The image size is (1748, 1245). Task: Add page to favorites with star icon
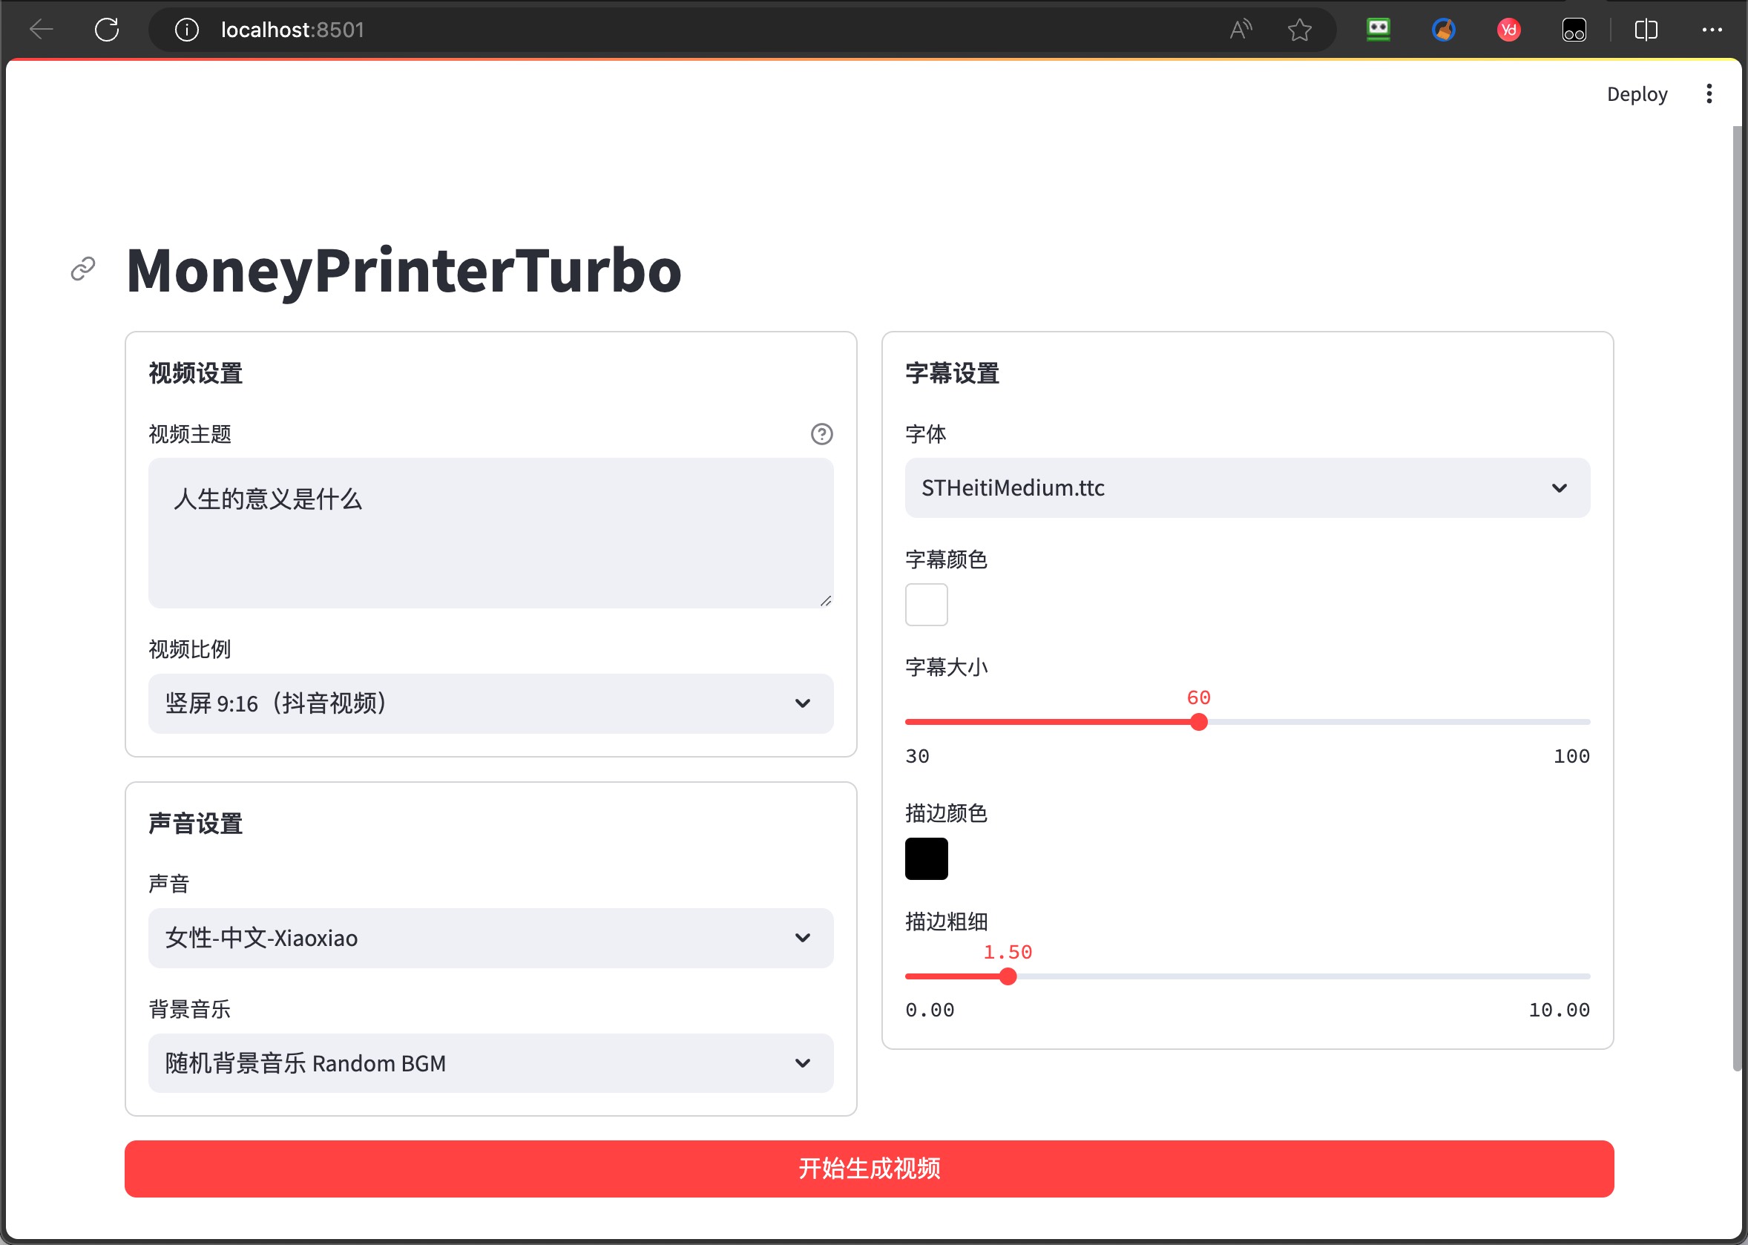pyautogui.click(x=1300, y=30)
